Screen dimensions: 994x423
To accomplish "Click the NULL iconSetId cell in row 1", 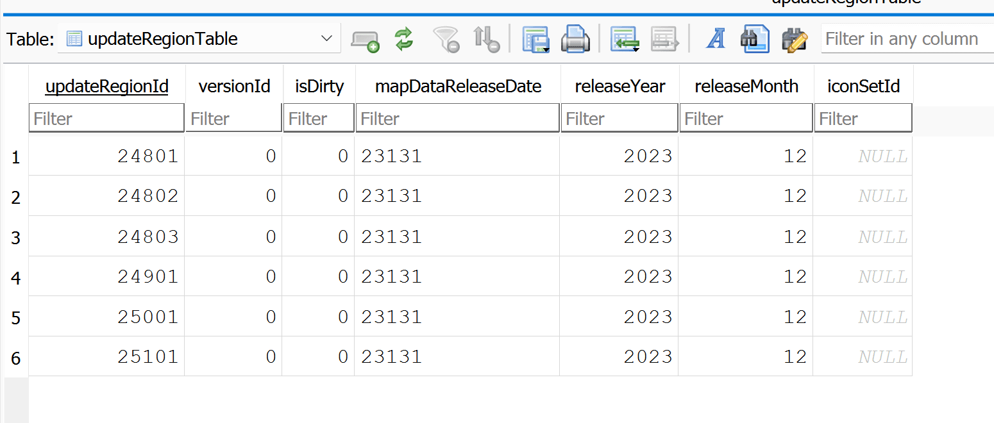I will tap(863, 156).
